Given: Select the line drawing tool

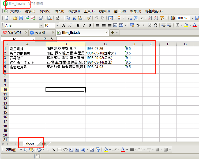Looking at the screenshot, I should [48, 150].
